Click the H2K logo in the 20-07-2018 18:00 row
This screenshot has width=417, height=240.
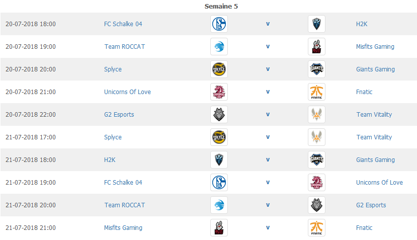point(316,24)
